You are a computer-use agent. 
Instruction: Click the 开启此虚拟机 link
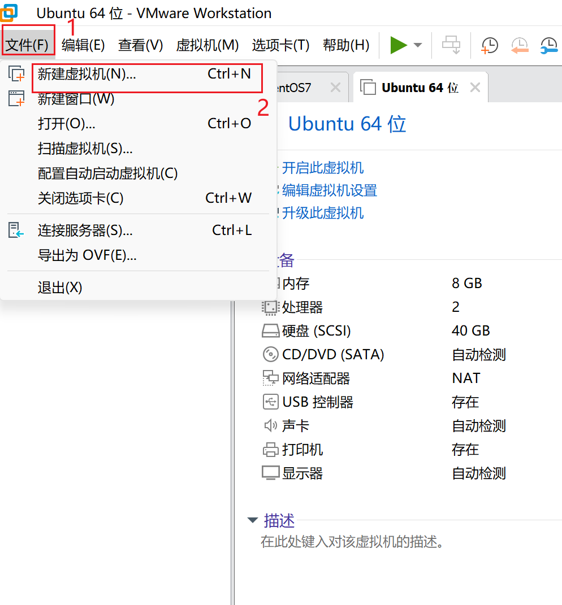[x=322, y=168]
